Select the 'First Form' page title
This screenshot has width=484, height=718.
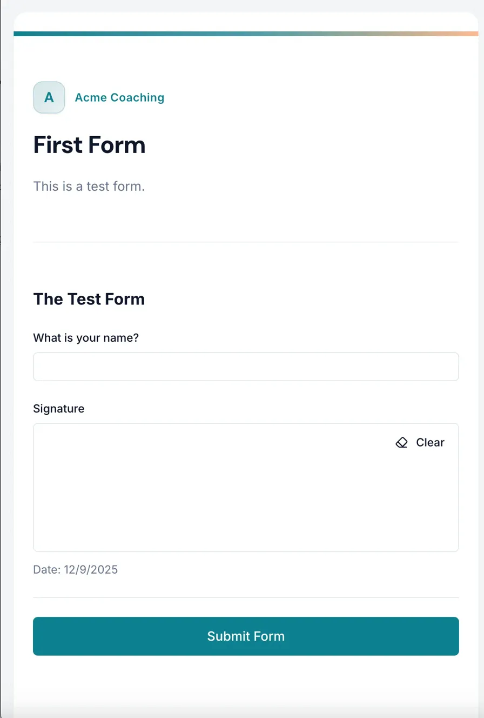tap(89, 144)
